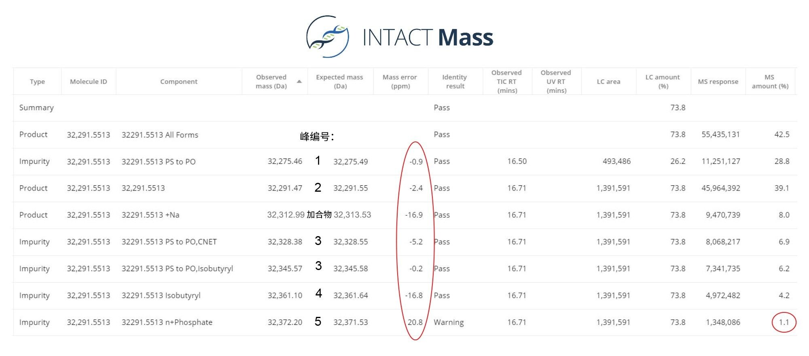Click the Type column header
The height and width of the screenshot is (356, 809).
pyautogui.click(x=37, y=82)
